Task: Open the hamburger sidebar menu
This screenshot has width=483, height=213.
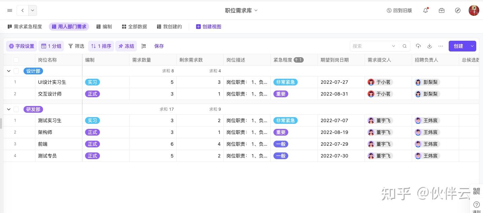Action: (10, 10)
